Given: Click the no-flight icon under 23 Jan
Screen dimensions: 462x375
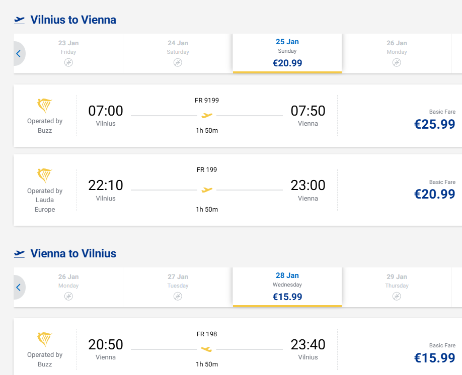Looking at the screenshot, I should [68, 62].
